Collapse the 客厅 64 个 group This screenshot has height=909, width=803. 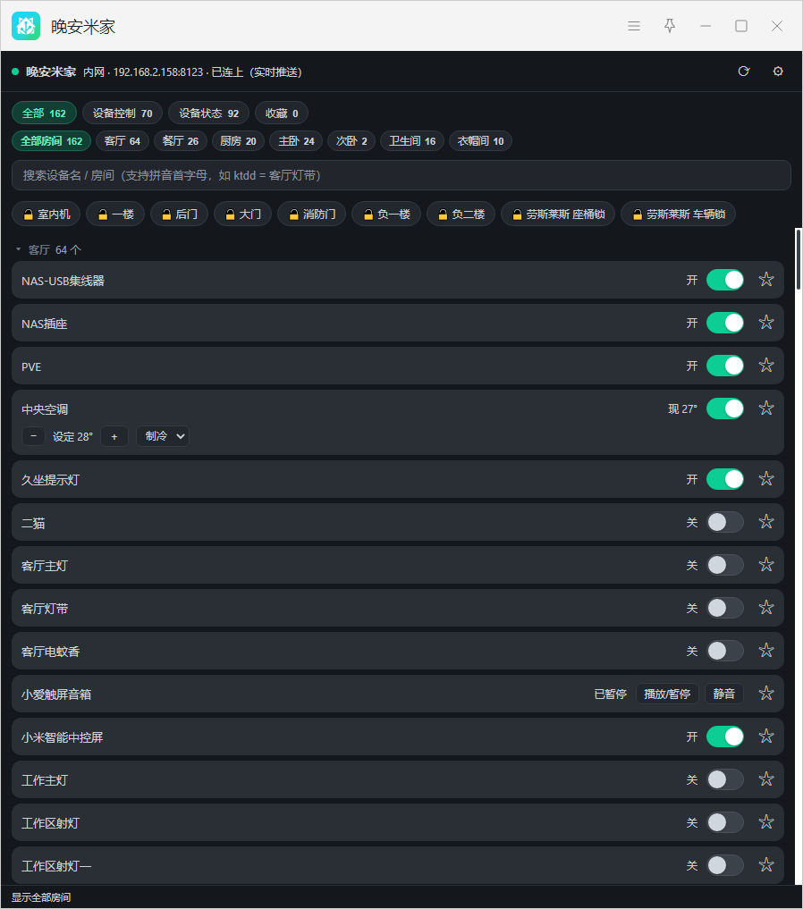pyautogui.click(x=48, y=250)
